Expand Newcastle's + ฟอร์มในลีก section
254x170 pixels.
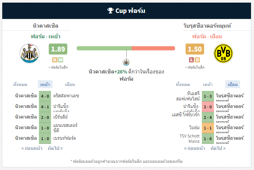[58, 67]
